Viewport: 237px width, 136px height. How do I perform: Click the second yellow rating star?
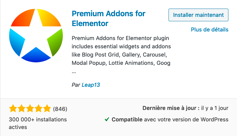click(21, 109)
